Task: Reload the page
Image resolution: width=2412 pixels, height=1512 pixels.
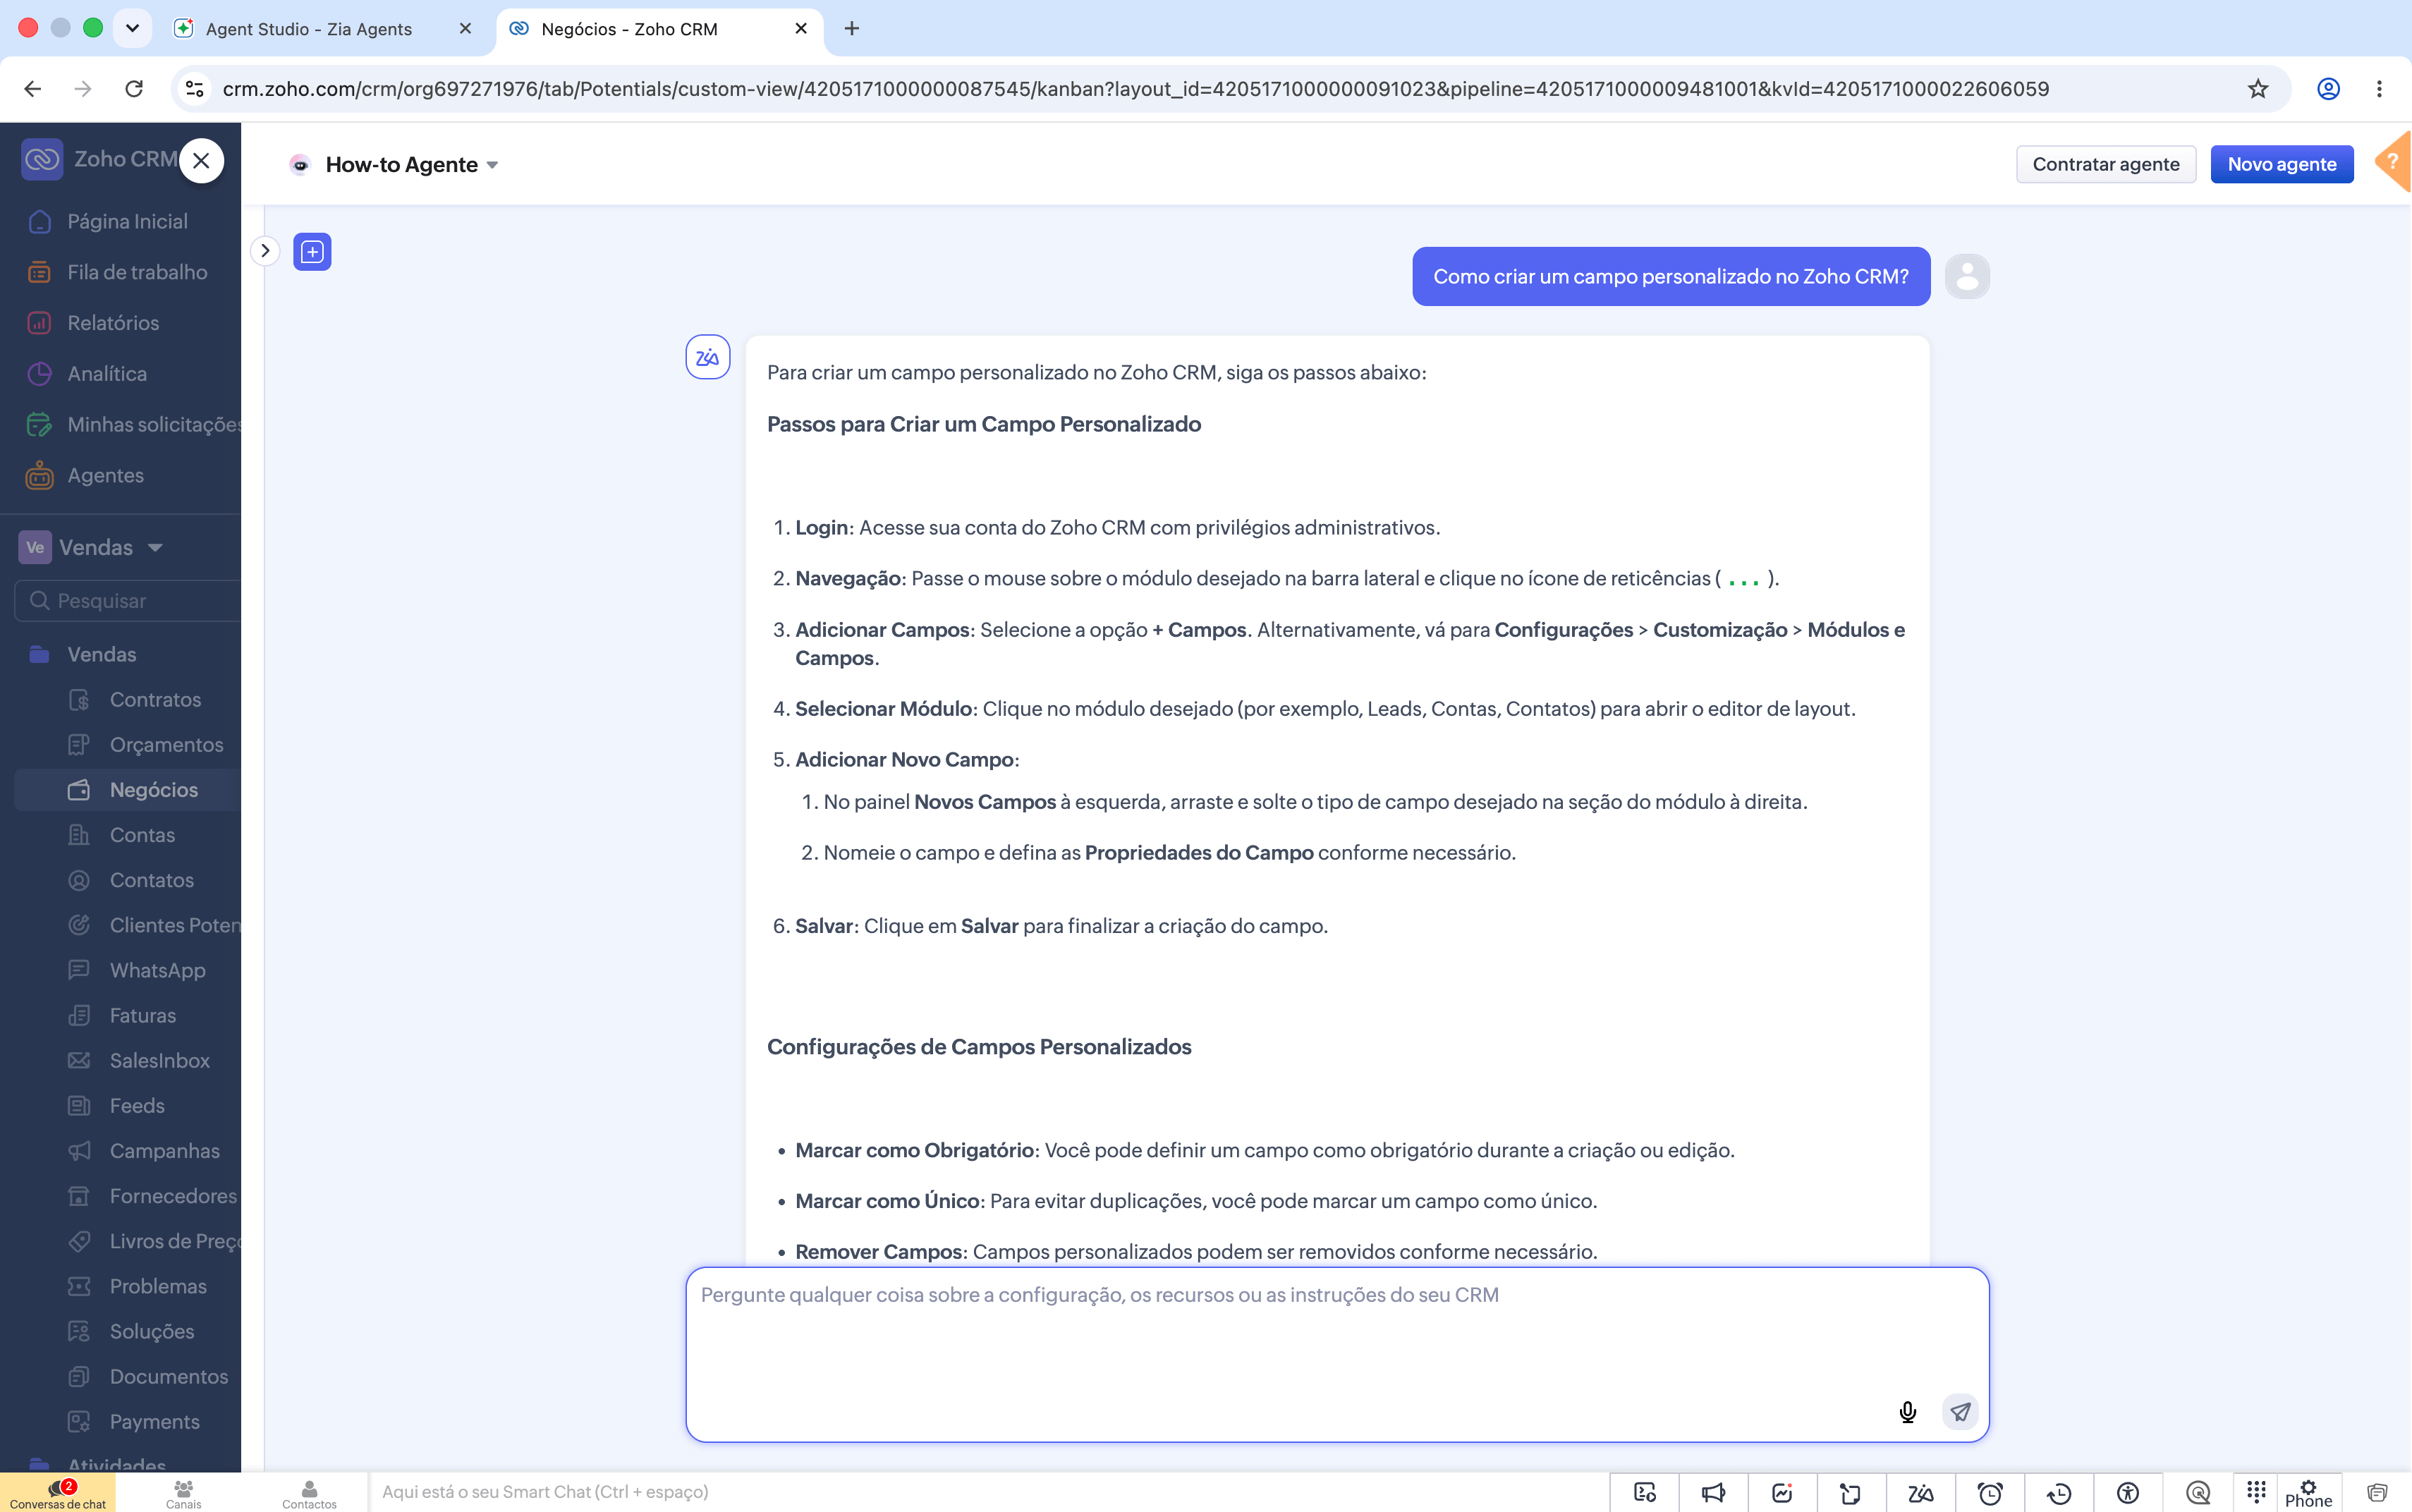Action: pos(134,89)
